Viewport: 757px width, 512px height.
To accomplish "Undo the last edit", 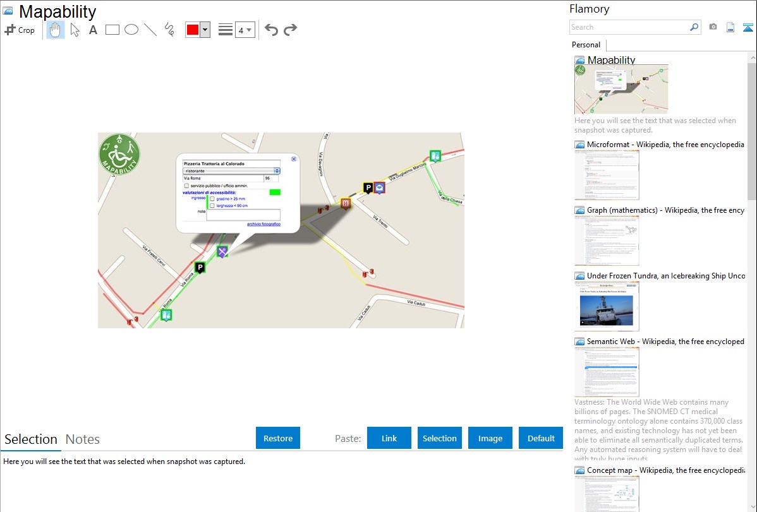I will (271, 30).
